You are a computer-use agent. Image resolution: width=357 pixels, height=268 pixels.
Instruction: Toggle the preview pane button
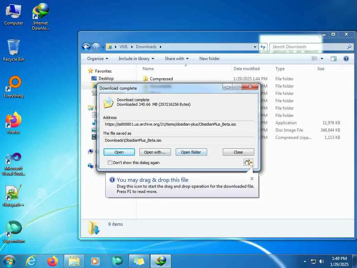coord(334,59)
